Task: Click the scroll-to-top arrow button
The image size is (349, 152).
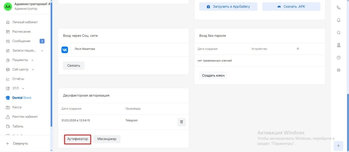Action: click(x=338, y=146)
